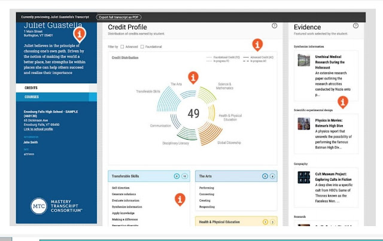Expand The Arts card header
Image resolution: width=383 pixels, height=241 pixels.
point(236,176)
